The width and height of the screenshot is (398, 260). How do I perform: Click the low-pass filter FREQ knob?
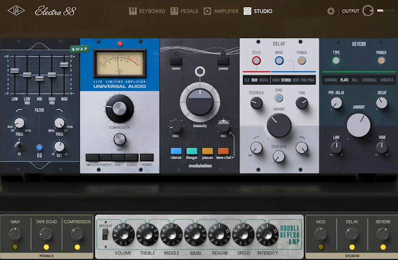coord(59,123)
